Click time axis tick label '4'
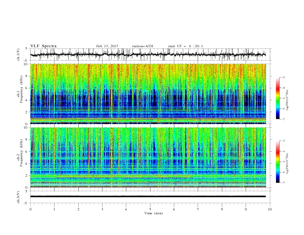 tap(126, 209)
